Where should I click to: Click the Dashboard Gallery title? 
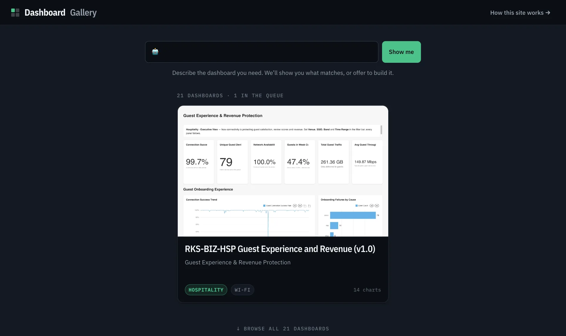tap(60, 13)
